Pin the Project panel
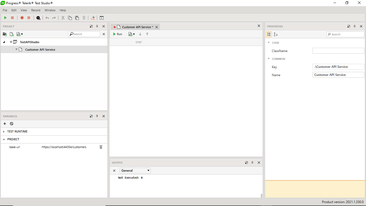366x206 pixels. coord(97,26)
